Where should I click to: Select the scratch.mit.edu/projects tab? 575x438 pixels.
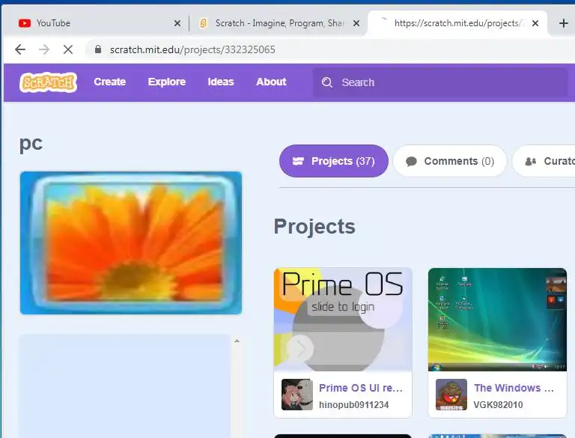tap(457, 23)
